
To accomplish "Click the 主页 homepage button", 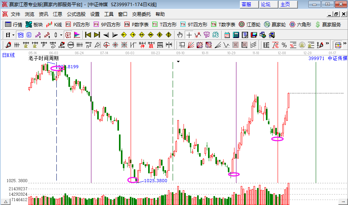I will click(x=288, y=4).
